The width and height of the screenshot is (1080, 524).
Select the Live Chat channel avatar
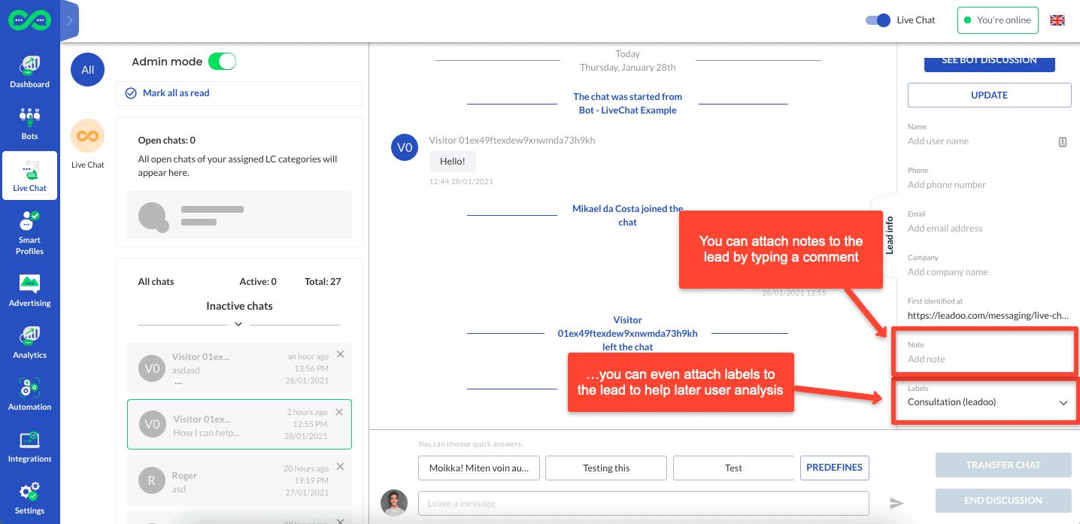point(87,136)
